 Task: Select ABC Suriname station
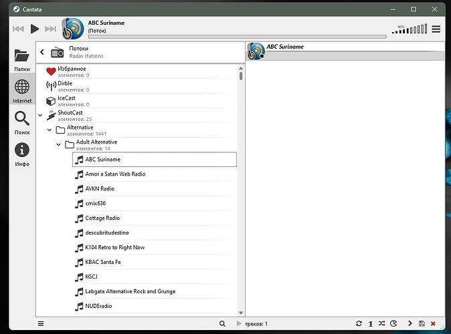tap(155, 160)
